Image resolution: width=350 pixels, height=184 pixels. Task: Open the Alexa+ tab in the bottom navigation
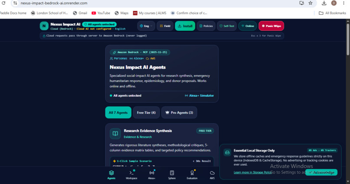tap(152, 175)
